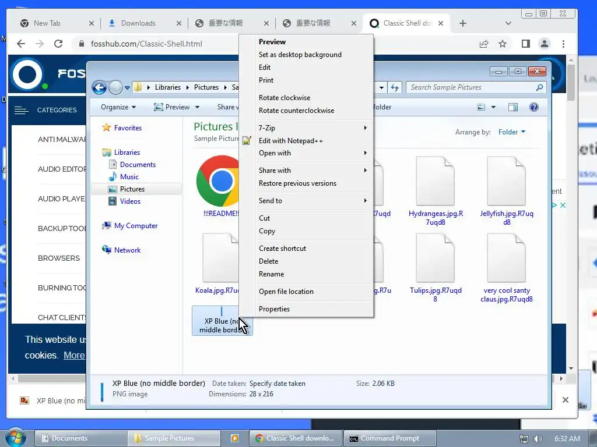Click the FossHub logo circle
The width and height of the screenshot is (597, 447).
tap(27, 74)
